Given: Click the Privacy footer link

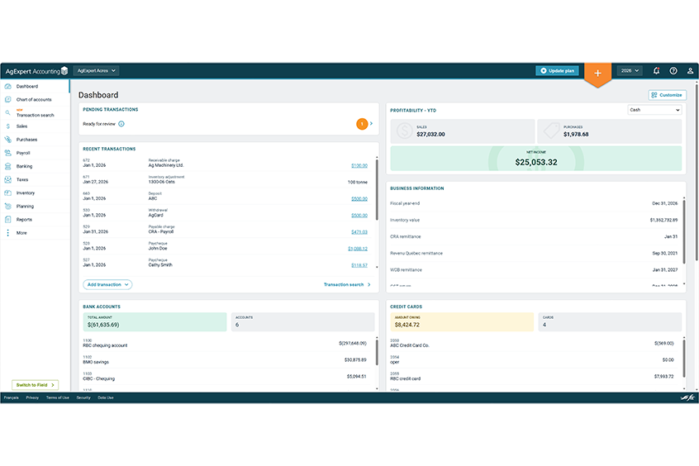Looking at the screenshot, I should [32, 397].
